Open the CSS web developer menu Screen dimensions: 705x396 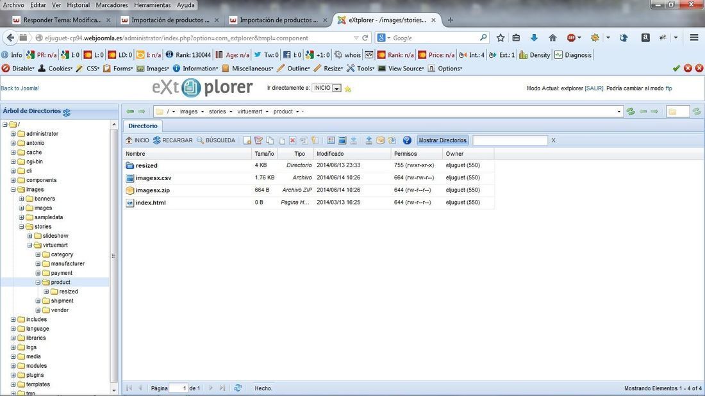88,69
